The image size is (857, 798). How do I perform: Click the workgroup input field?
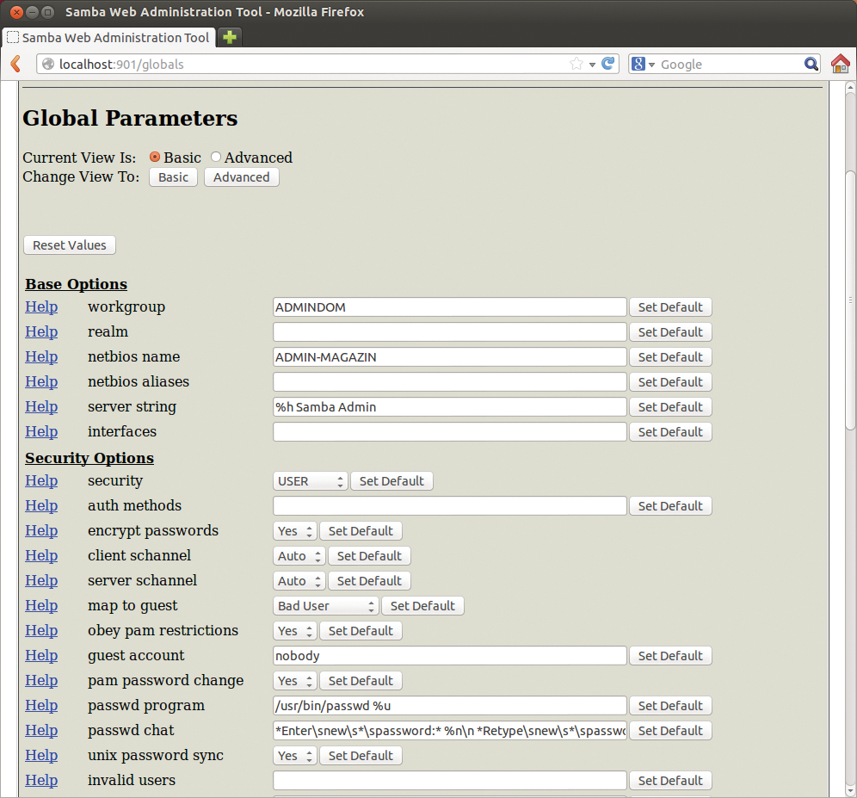pos(450,307)
